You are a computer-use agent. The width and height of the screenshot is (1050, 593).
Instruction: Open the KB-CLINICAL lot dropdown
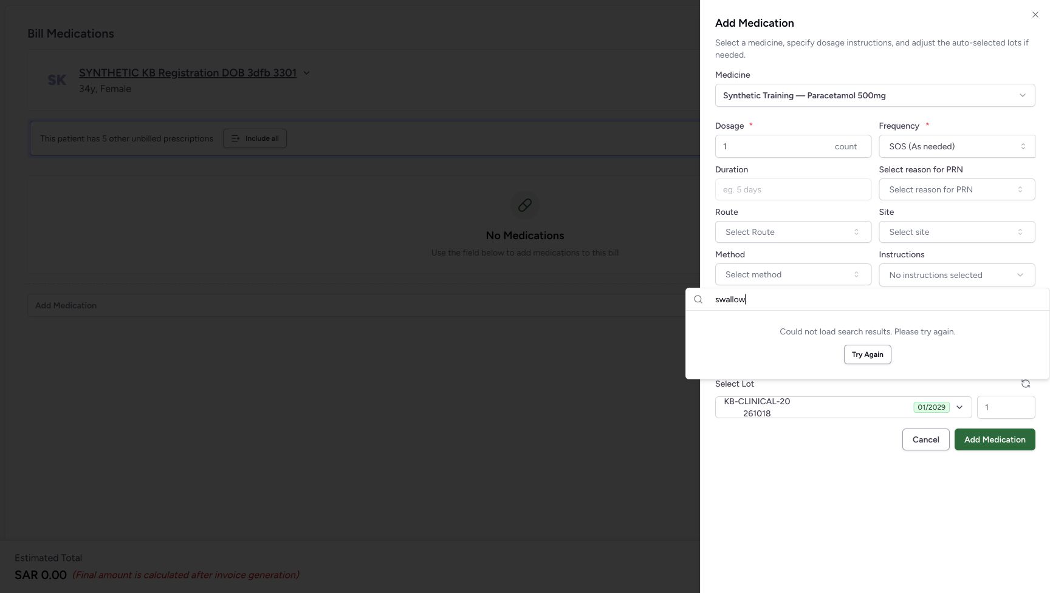843,407
